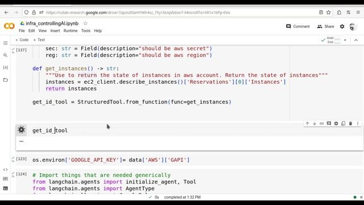This screenshot has height=205, width=364.
Task: Open find and replace sidebar icon
Action: (5, 55)
